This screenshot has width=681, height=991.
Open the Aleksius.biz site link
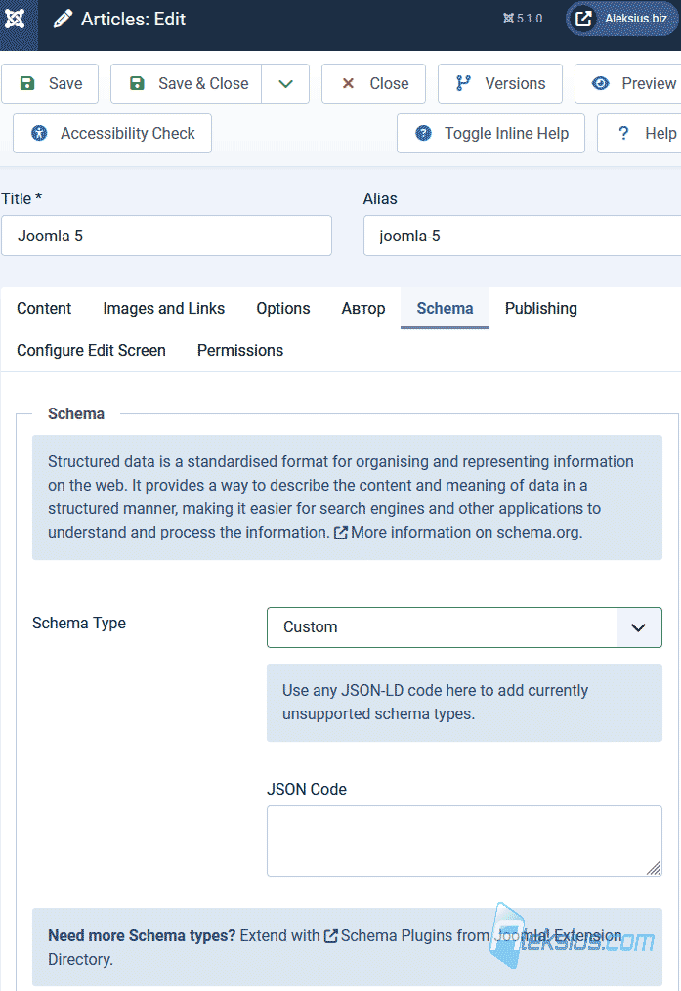623,19
